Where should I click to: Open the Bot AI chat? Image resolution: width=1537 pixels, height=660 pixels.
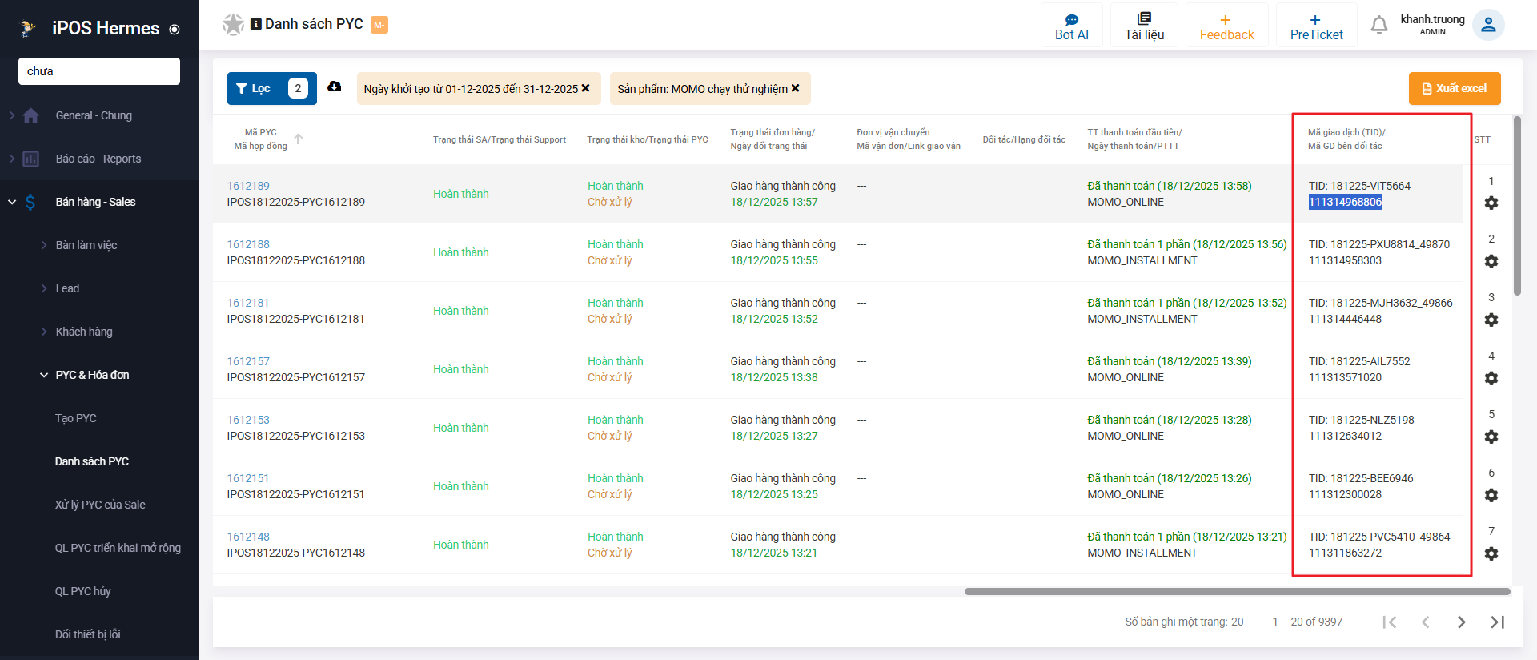tap(1071, 26)
